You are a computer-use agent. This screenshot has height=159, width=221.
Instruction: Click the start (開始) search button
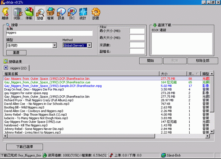tap(151, 61)
